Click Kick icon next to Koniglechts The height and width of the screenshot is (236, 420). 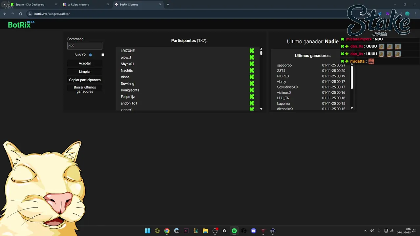pos(252,90)
